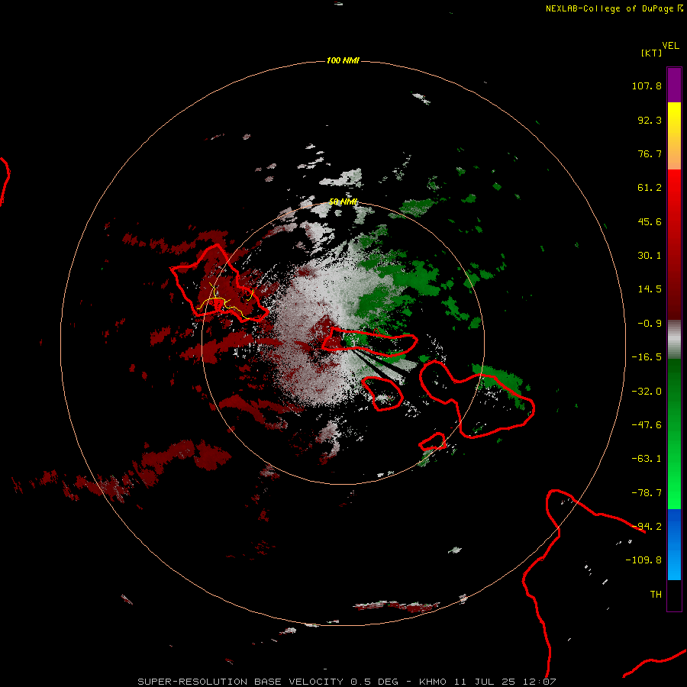Click the blue segment of the color bar
Viewport: 687px width, 687px height.
[674, 544]
